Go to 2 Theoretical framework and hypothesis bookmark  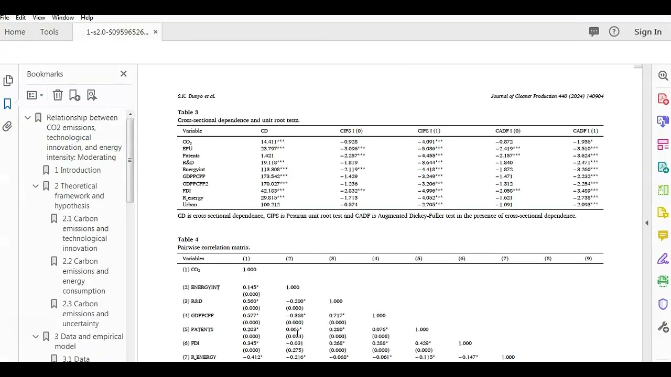pos(79,196)
